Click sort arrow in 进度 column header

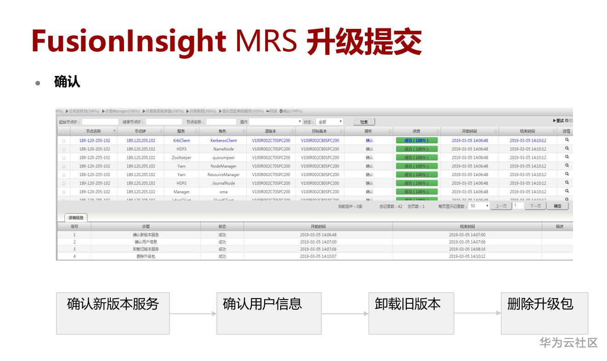438,132
